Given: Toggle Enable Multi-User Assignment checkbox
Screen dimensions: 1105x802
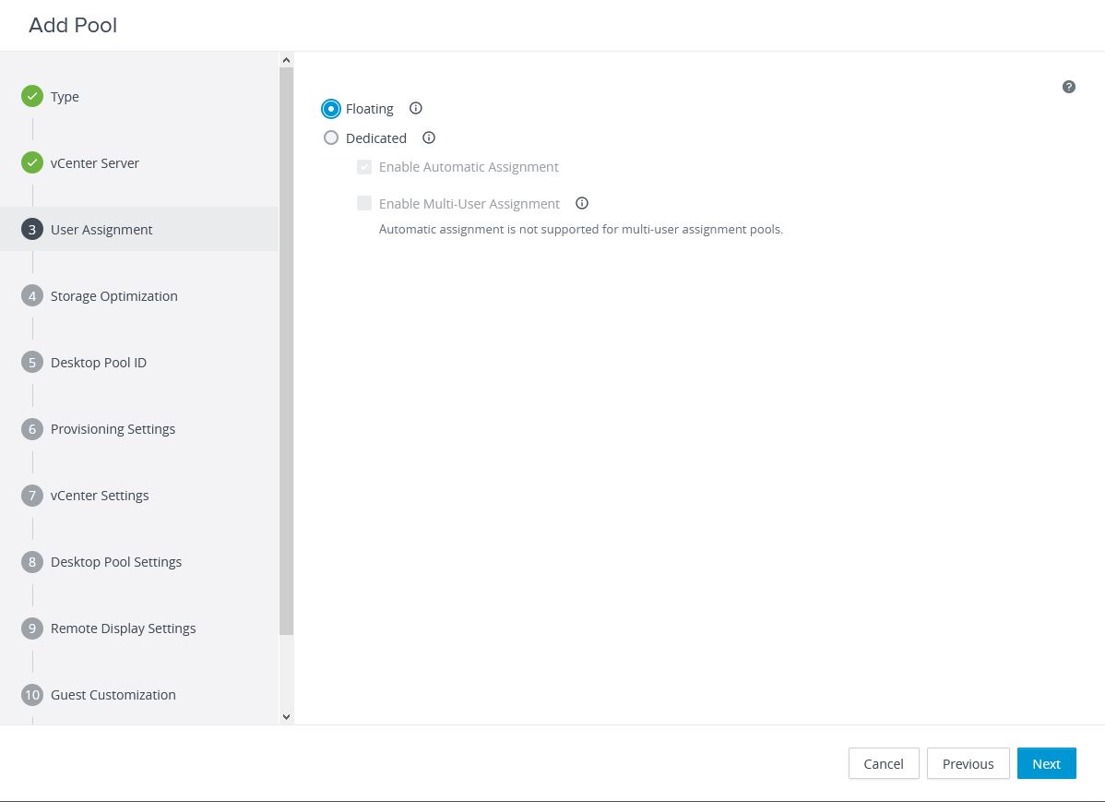Looking at the screenshot, I should pyautogui.click(x=364, y=203).
